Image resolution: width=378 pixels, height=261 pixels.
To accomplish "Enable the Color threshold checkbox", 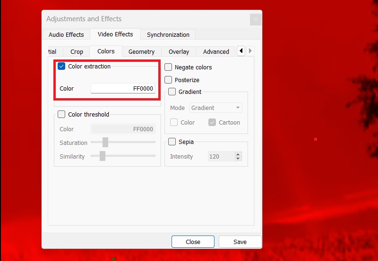I will pyautogui.click(x=61, y=114).
